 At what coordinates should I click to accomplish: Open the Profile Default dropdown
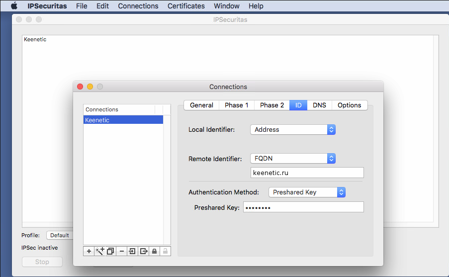tap(60, 235)
